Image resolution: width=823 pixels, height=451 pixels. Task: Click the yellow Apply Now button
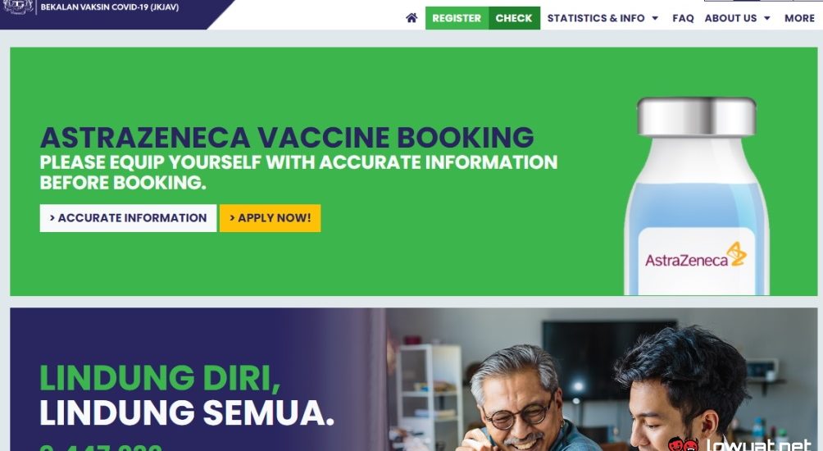(270, 218)
